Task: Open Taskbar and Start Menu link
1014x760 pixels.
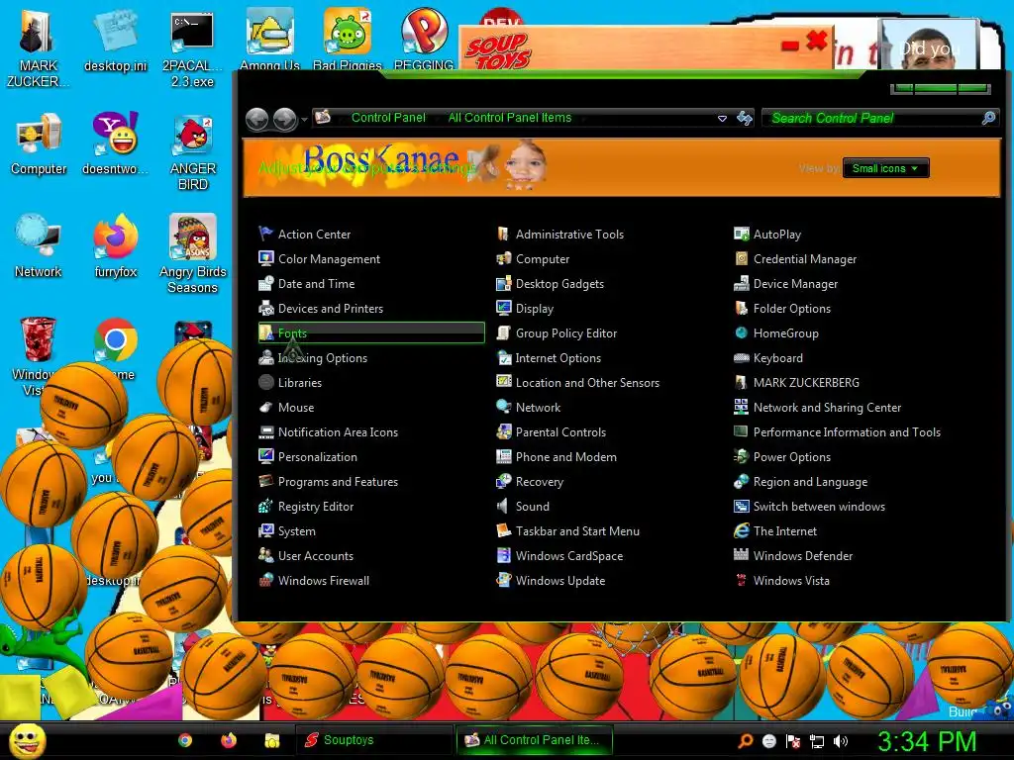Action: coord(577,531)
